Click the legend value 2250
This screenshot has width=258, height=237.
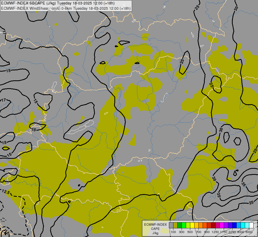232,232
